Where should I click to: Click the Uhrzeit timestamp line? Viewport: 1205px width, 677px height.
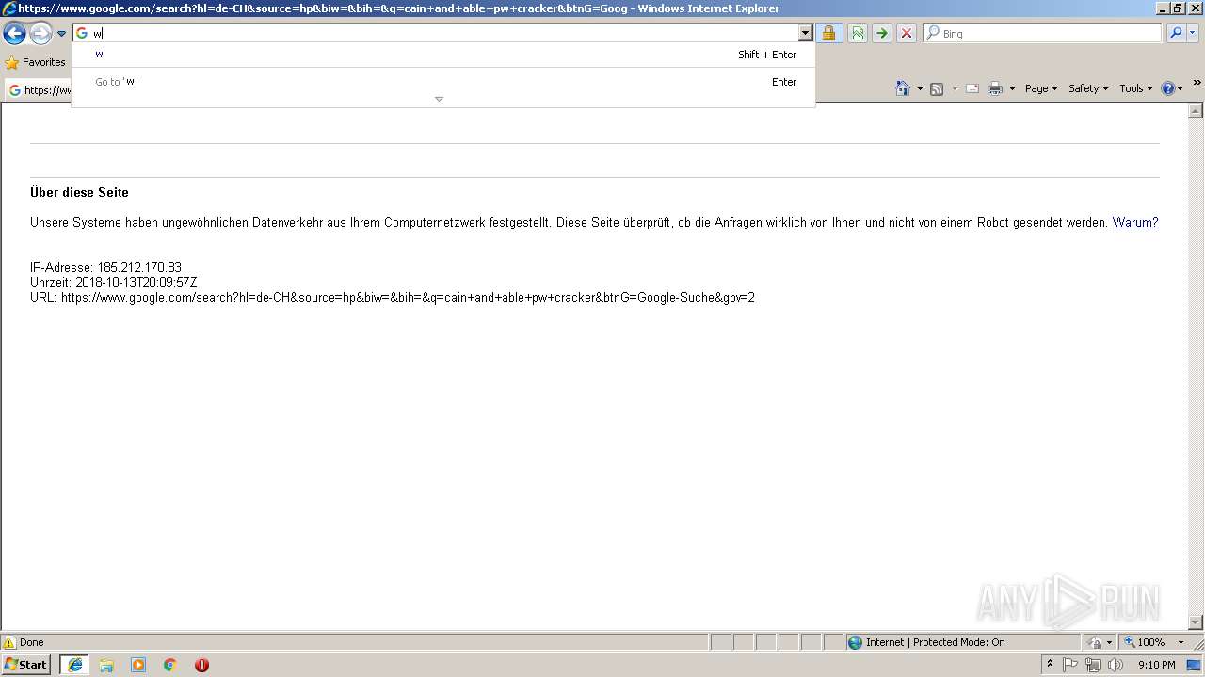tap(113, 282)
